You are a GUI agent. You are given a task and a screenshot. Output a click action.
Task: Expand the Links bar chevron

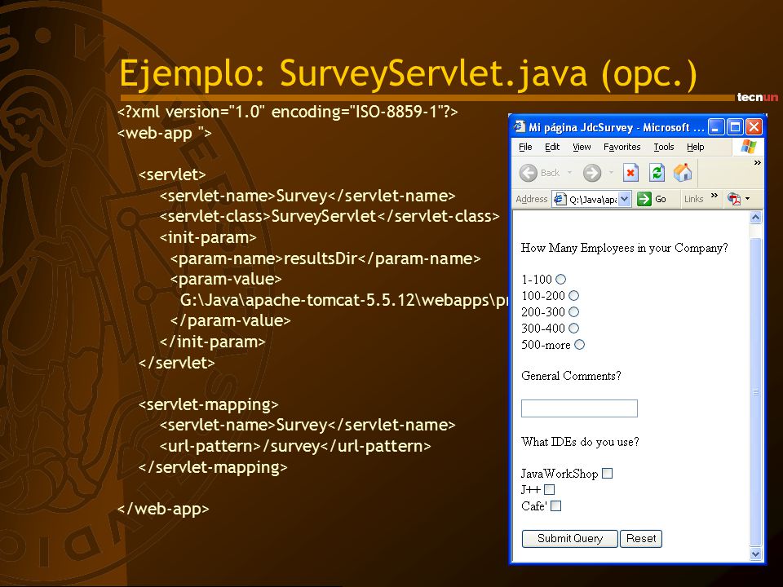[x=714, y=195]
